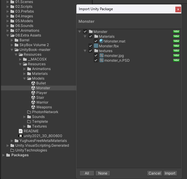Viewport: 187px width, 179px height.
Task: Click the monster_n.PSD texture icon
Action: pos(102,60)
